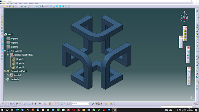The image size is (199, 112).
Task: Select the Line tool in floating toolbar
Action: [181, 44]
